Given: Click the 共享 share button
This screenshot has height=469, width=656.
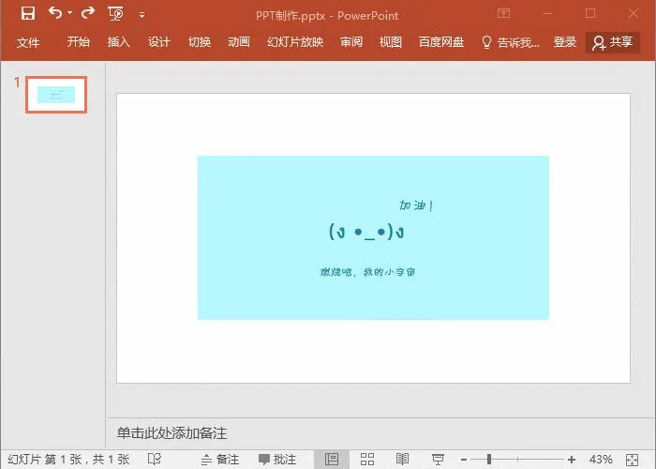Looking at the screenshot, I should (x=613, y=42).
